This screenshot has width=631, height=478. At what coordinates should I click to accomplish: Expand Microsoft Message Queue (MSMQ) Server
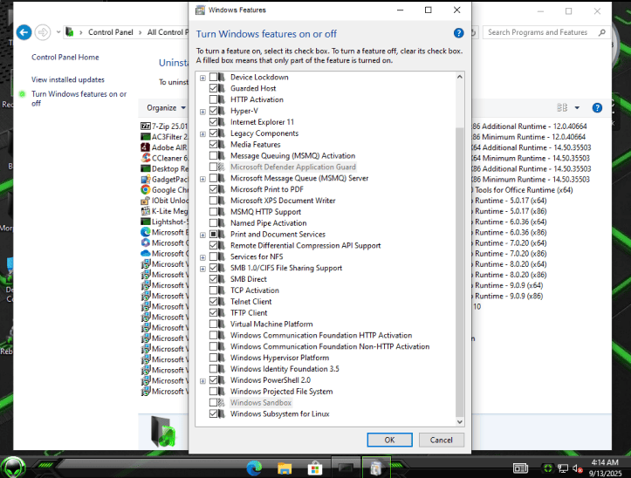pyautogui.click(x=202, y=179)
